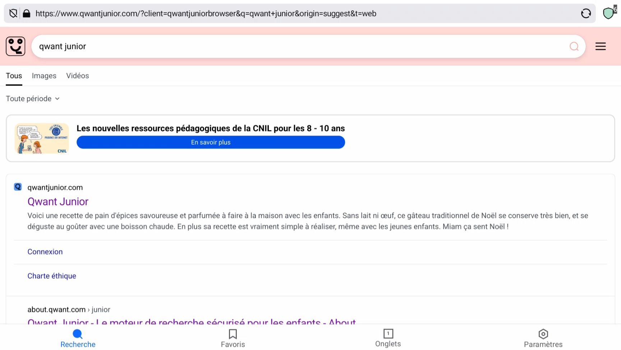Click the padlock secure connection icon
The height and width of the screenshot is (350, 621).
pos(27,14)
